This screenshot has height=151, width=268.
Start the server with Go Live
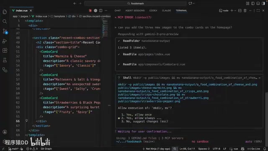tap(254, 149)
